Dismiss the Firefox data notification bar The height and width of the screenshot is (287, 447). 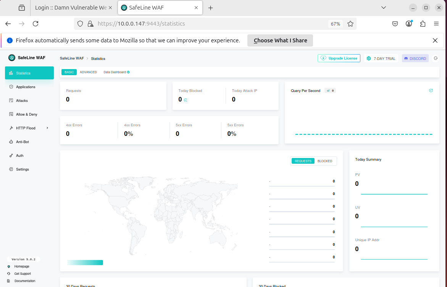[x=435, y=40]
